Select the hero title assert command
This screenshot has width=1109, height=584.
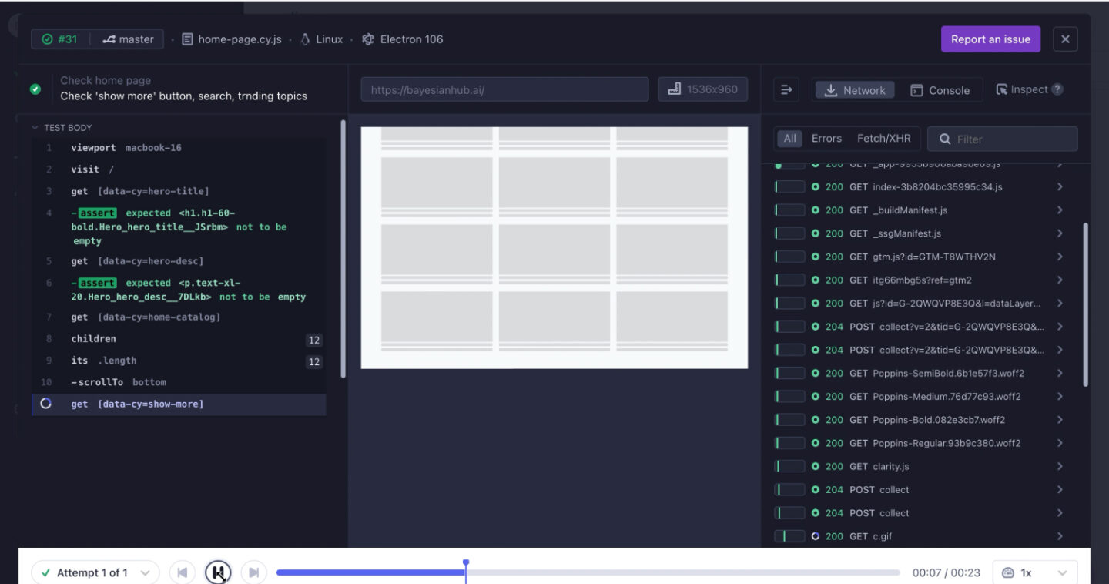[179, 227]
